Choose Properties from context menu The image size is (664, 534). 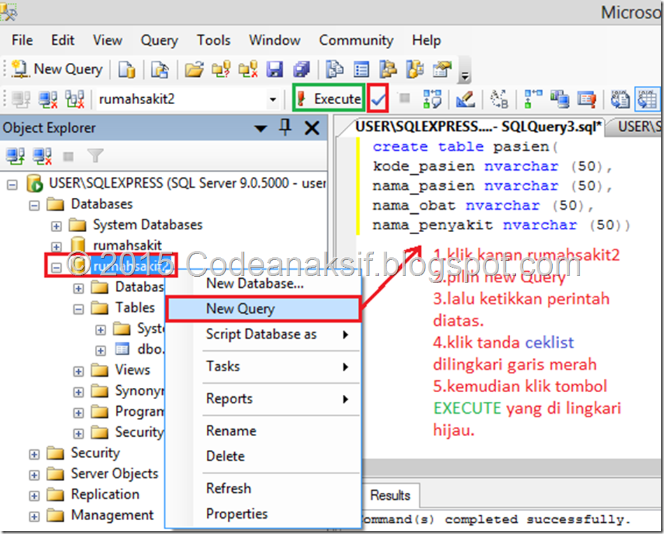[x=263, y=514]
